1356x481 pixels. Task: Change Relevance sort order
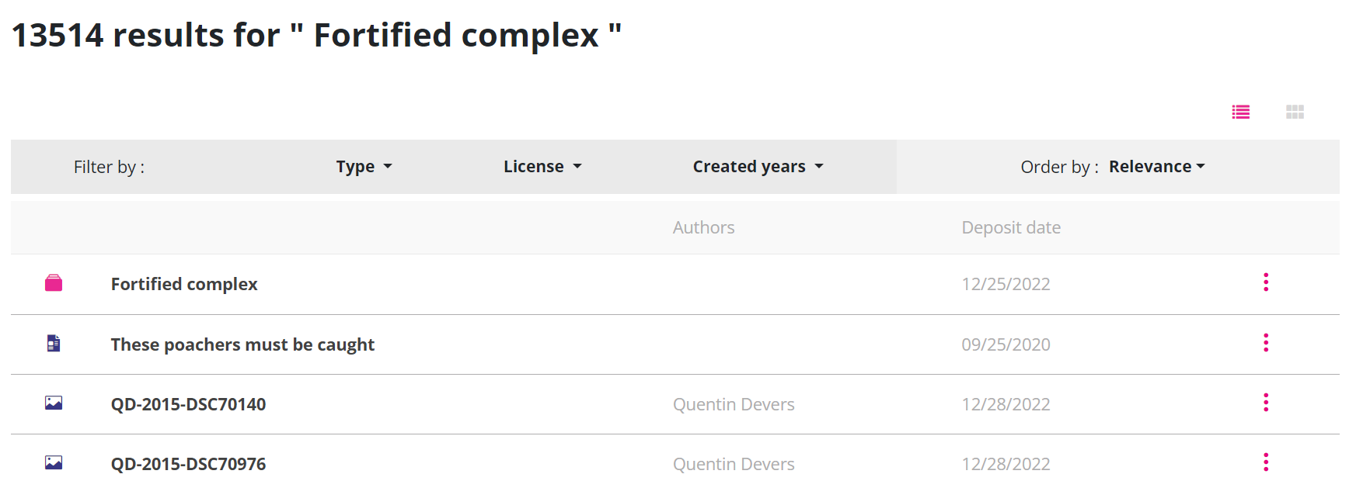click(x=1156, y=167)
